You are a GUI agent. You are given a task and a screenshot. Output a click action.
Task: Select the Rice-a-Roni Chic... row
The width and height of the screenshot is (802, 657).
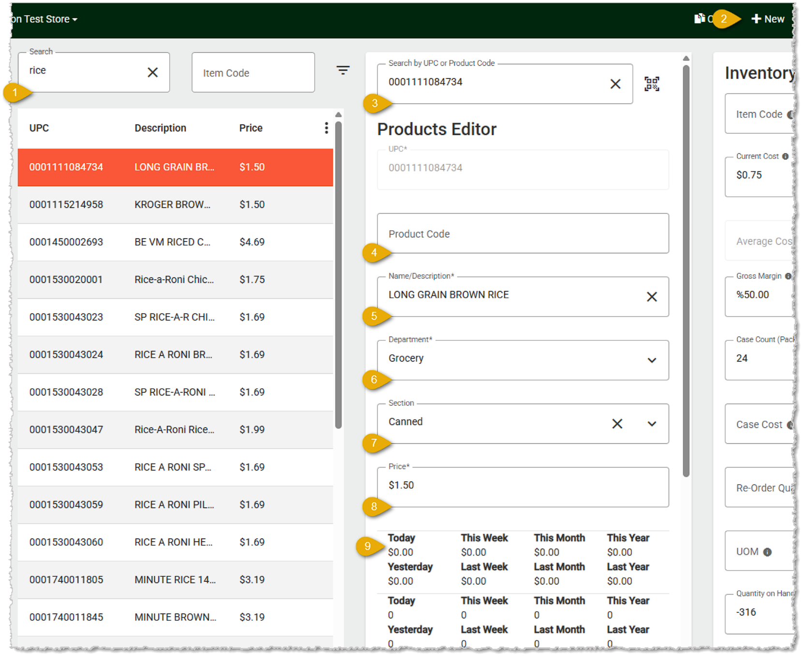click(175, 279)
